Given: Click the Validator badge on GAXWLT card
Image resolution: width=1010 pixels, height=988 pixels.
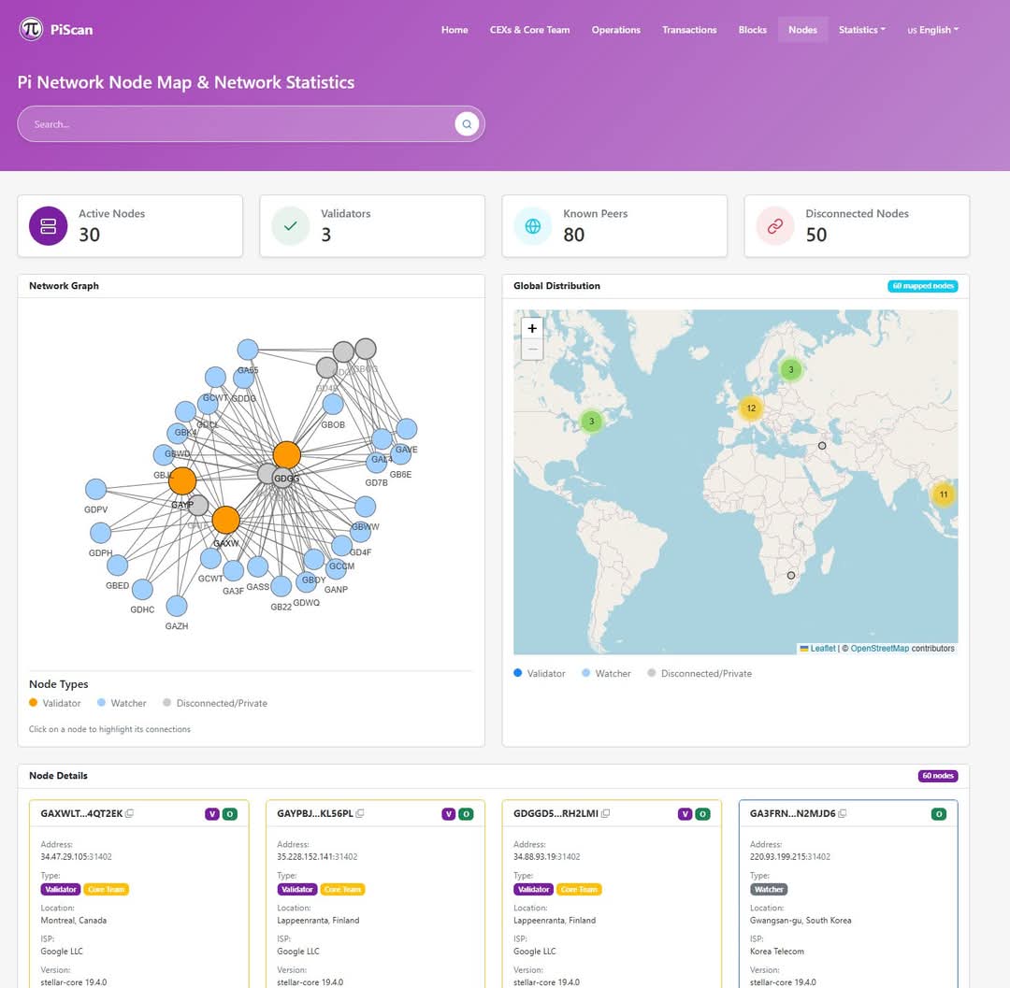Looking at the screenshot, I should [x=61, y=889].
